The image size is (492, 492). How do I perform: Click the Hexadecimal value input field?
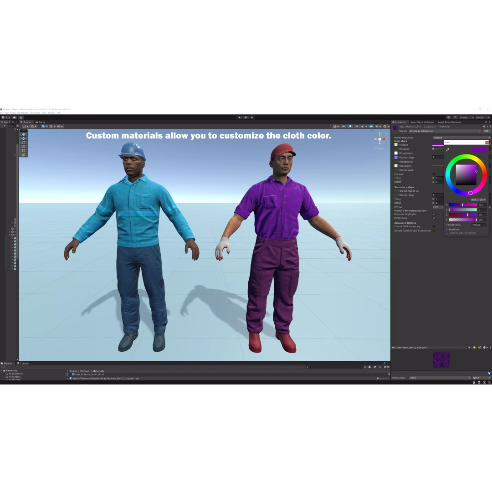[x=477, y=225]
